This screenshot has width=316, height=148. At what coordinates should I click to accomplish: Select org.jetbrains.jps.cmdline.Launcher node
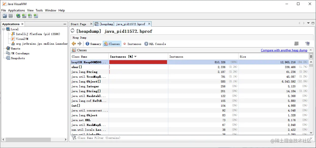pyautogui.click(x=42, y=44)
